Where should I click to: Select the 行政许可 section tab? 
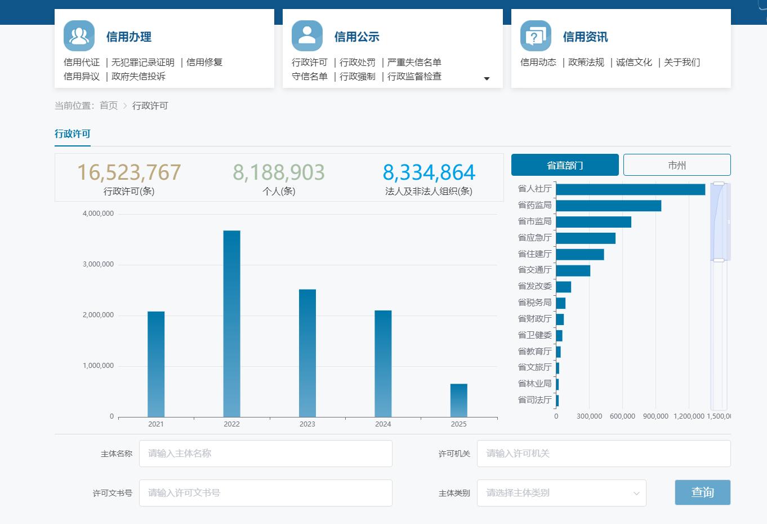click(x=73, y=134)
